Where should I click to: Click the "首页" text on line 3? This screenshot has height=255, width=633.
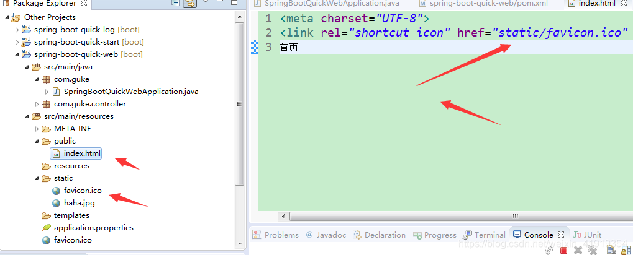click(289, 48)
